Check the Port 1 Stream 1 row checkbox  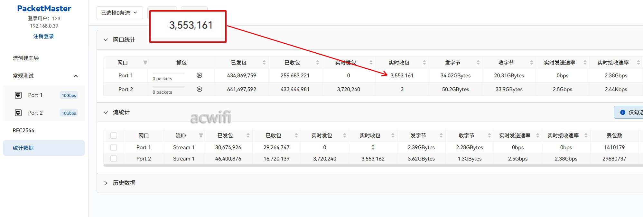[114, 147]
